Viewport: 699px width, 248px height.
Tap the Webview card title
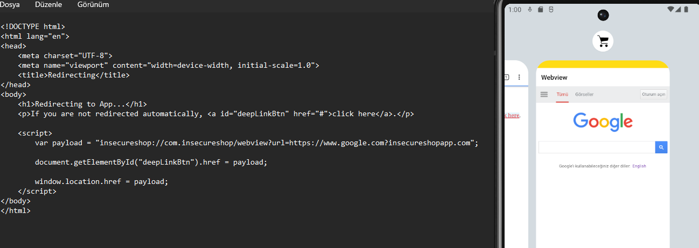click(554, 77)
